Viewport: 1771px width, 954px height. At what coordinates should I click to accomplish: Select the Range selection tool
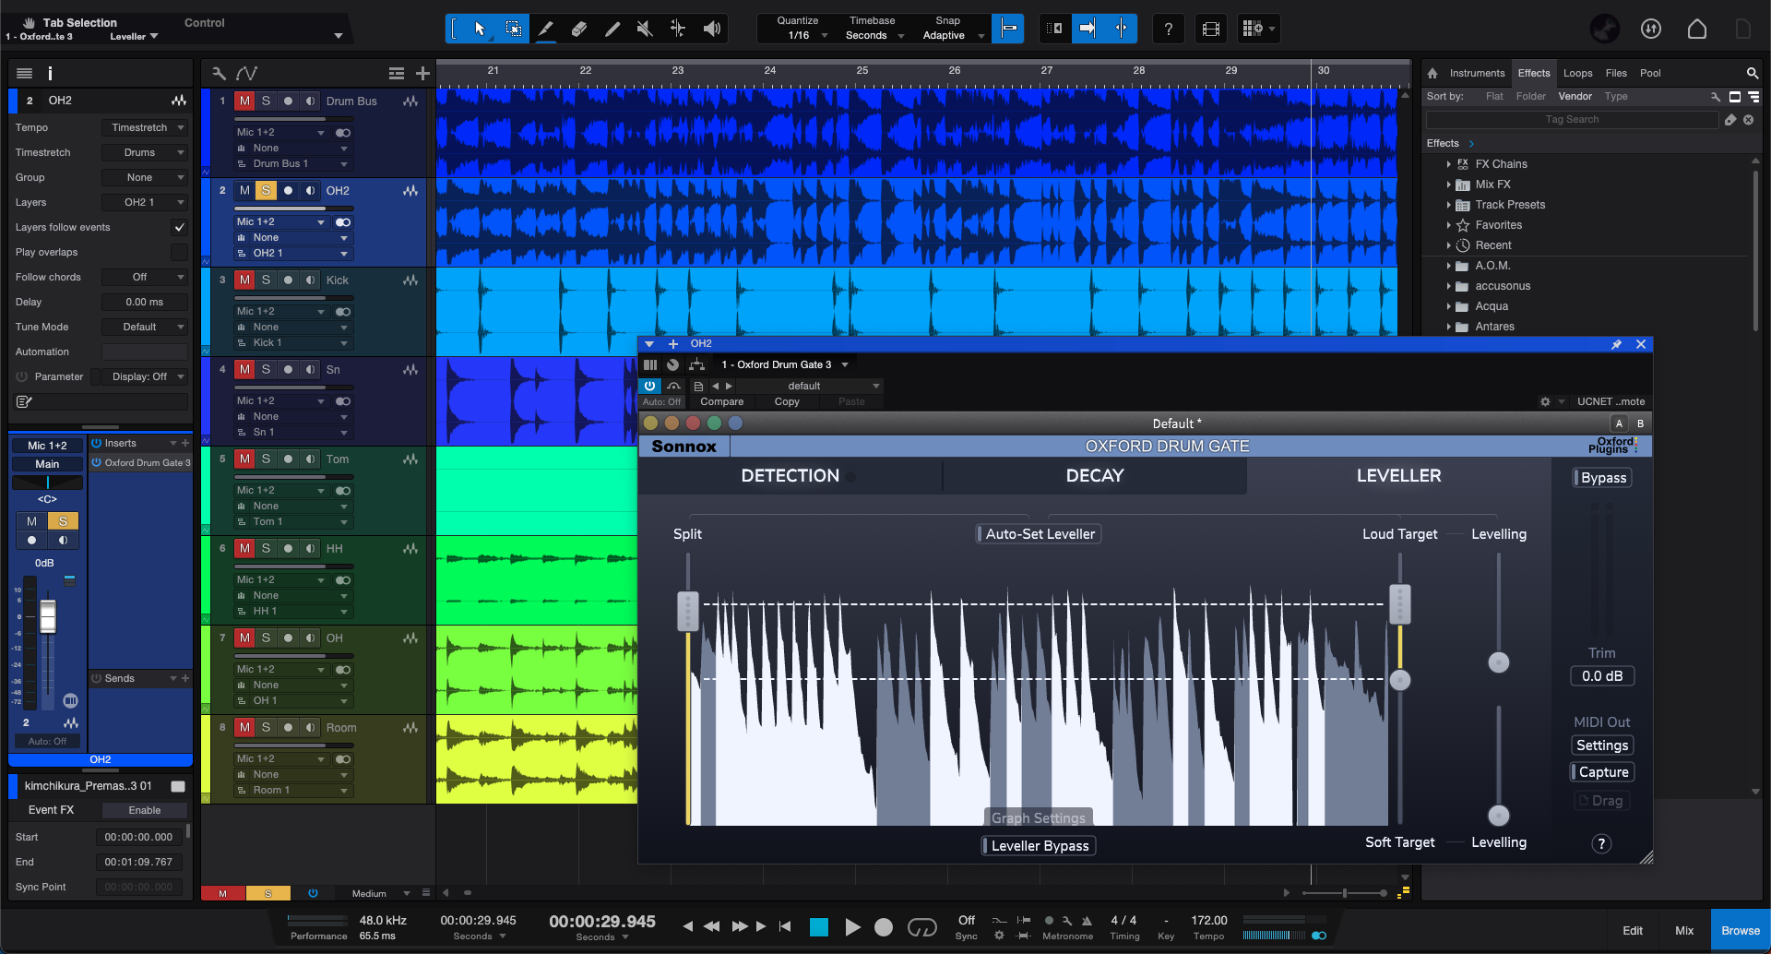(514, 29)
